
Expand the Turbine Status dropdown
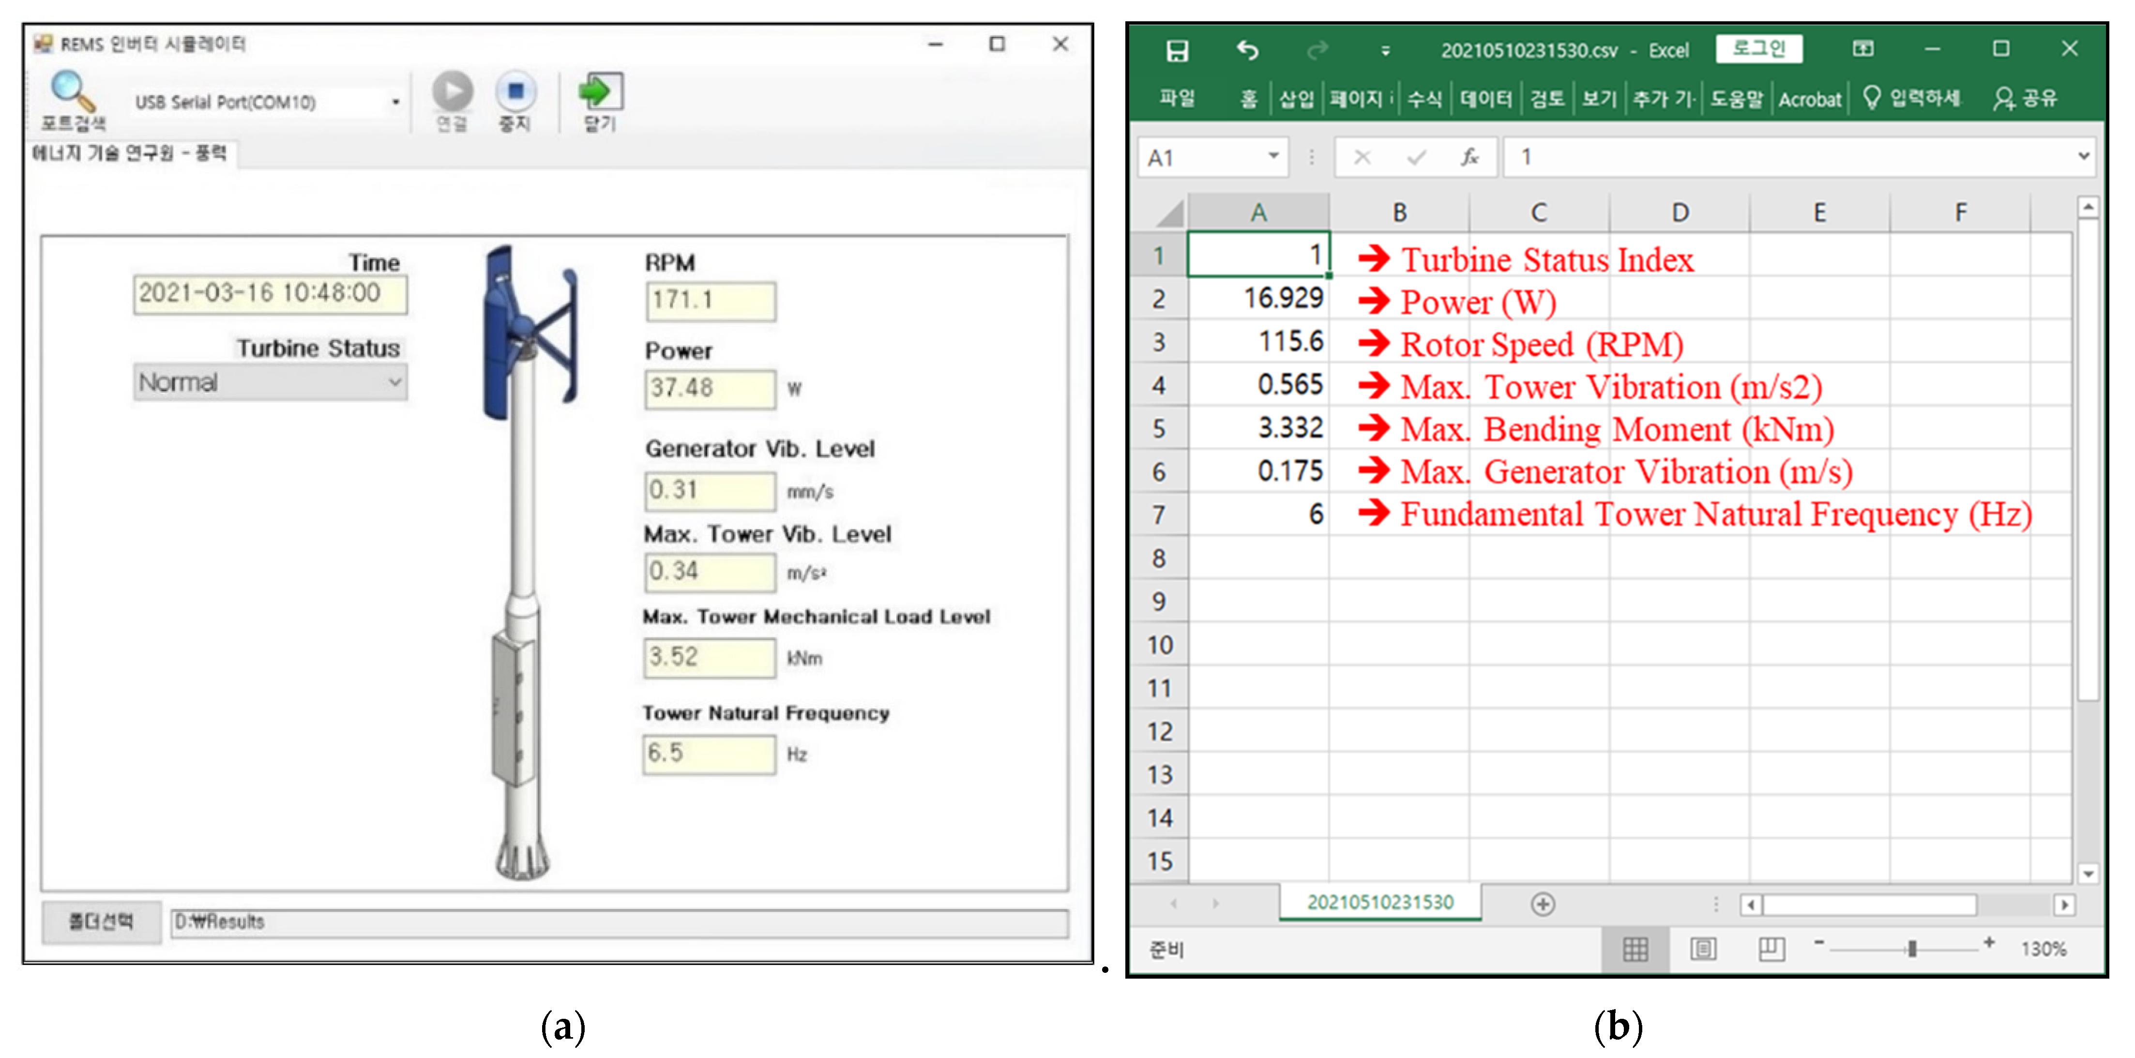pos(395,382)
